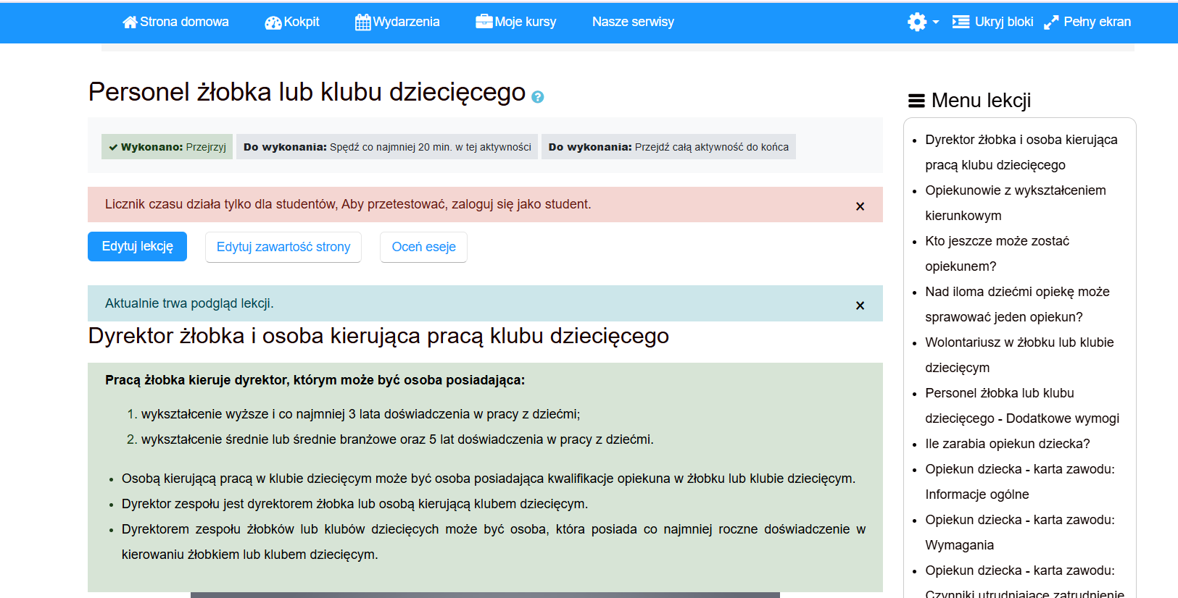Viewport: 1178px width, 598px height.
Task: Expand the dropdown arrow beside the gear
Action: pyautogui.click(x=936, y=22)
